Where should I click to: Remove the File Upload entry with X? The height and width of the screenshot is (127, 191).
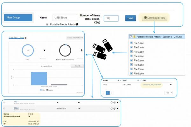point(171,84)
